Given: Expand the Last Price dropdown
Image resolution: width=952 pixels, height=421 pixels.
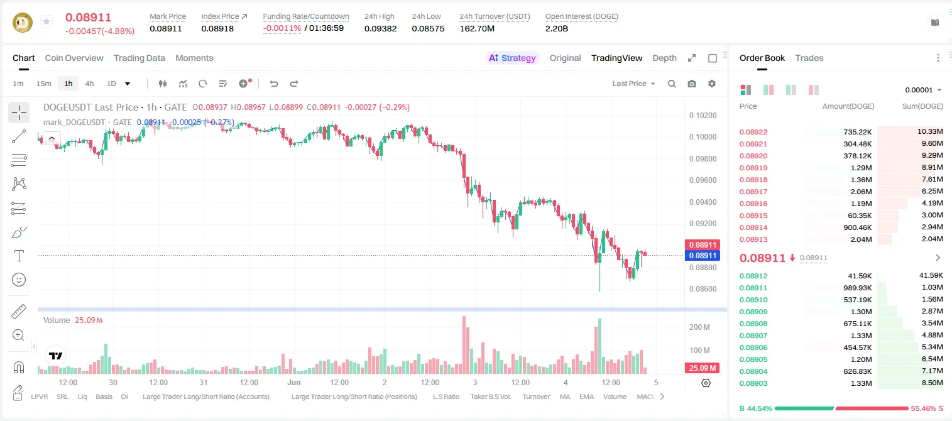Looking at the screenshot, I should tap(633, 84).
